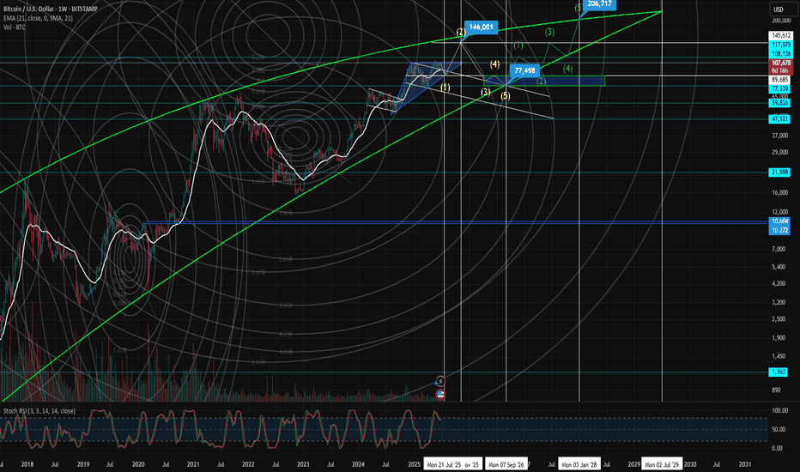Select the EMA (21, close, 0, SMA, 21) indicator legend
The width and height of the screenshot is (800, 472).
pos(38,18)
